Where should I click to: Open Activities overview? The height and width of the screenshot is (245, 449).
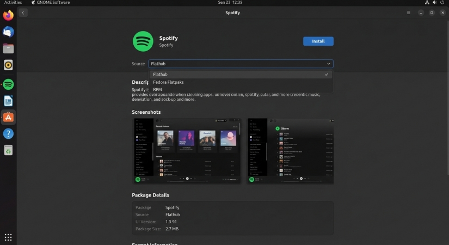[x=13, y=2]
